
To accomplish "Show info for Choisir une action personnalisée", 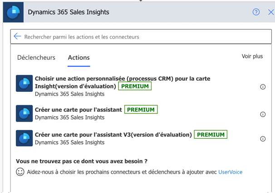I will (263, 87).
